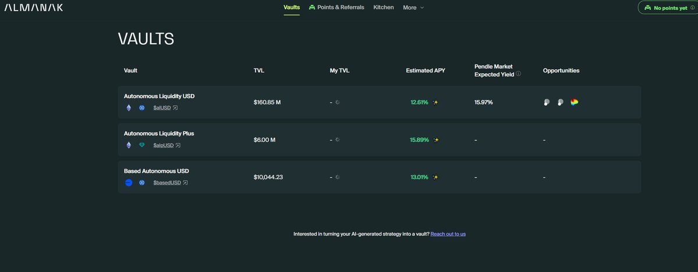Open the Kitchen tab
The image size is (698, 272).
384,8
